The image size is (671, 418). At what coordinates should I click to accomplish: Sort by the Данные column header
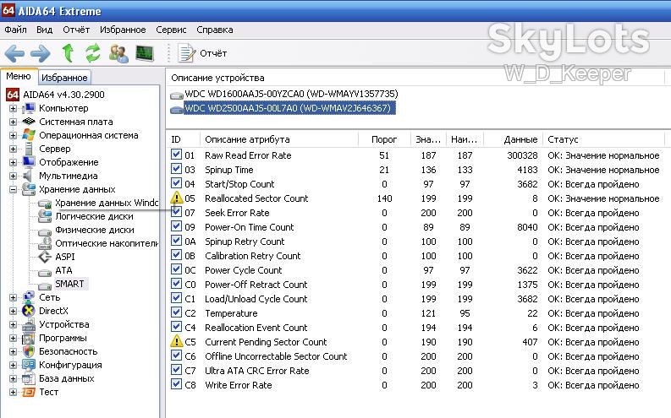click(x=512, y=139)
